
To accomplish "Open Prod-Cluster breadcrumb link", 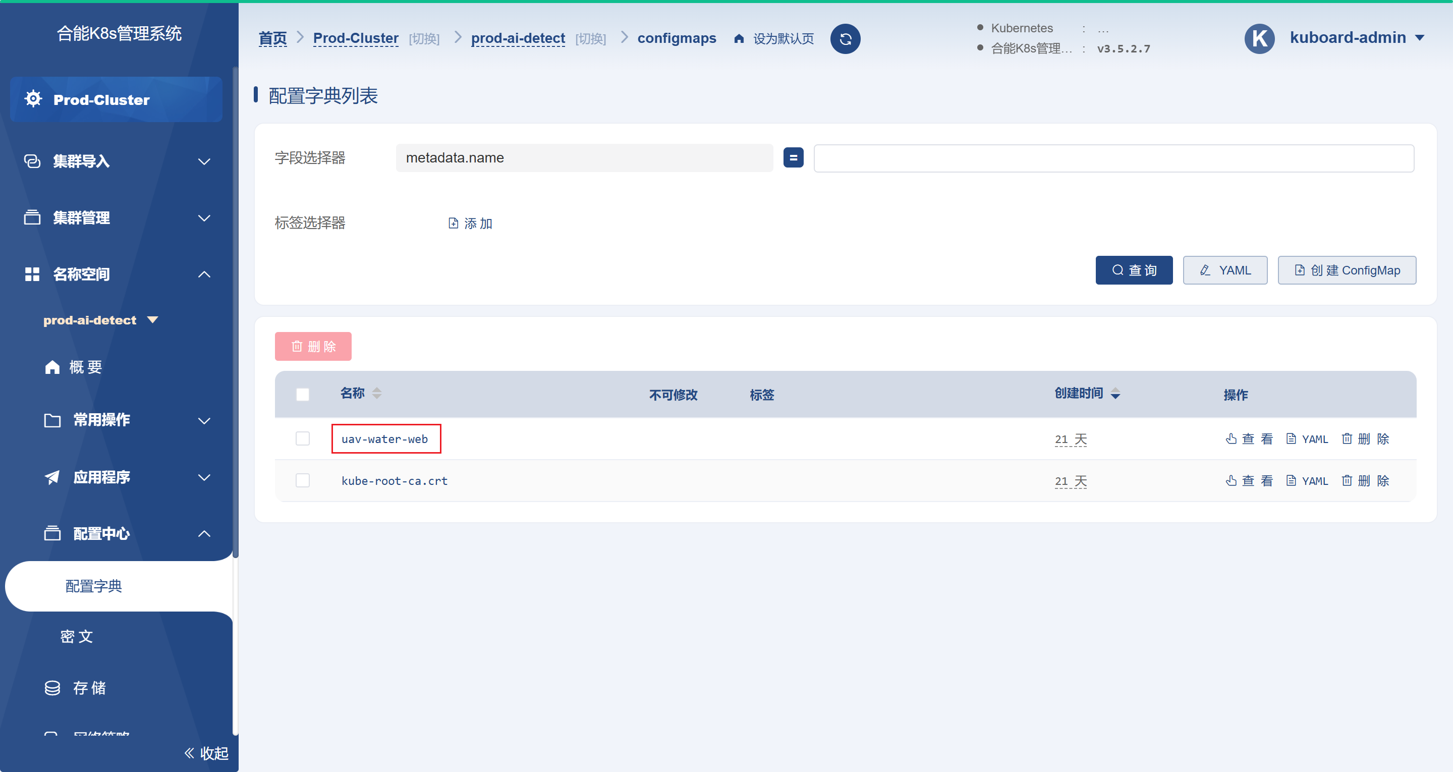I will coord(355,38).
